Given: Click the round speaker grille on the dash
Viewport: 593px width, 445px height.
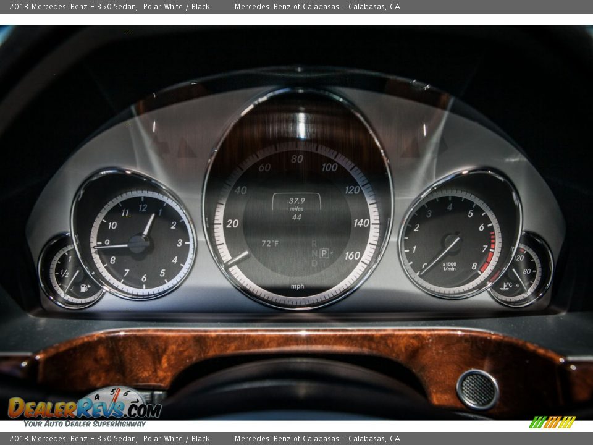Looking at the screenshot, I should [476, 389].
